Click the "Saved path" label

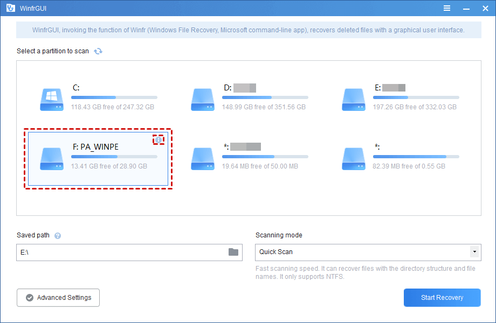(x=33, y=235)
